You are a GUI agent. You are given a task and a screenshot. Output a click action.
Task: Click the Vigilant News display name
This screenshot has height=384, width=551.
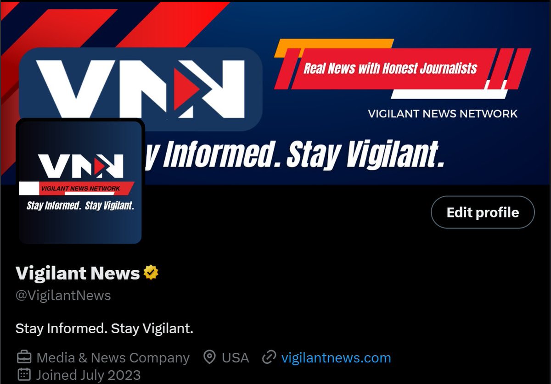78,273
